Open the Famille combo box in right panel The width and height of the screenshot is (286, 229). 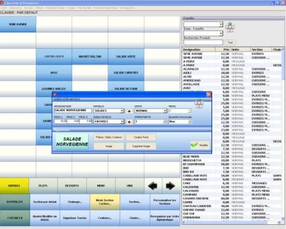pos(203,24)
